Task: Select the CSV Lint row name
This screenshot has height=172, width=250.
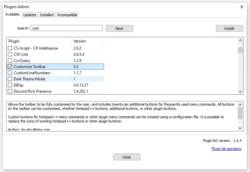Action: click(x=21, y=54)
